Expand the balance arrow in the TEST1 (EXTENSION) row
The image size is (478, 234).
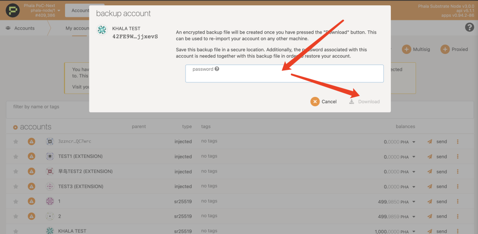pos(414,157)
